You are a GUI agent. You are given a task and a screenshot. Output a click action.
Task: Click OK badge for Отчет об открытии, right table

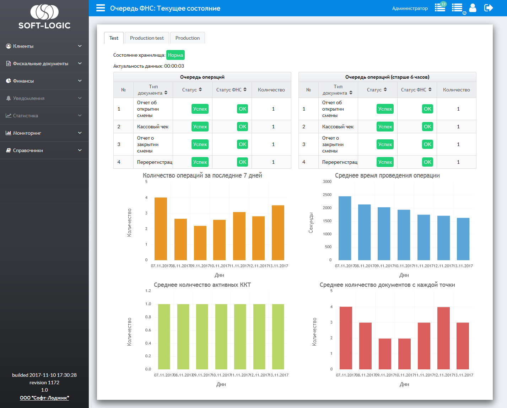point(427,109)
